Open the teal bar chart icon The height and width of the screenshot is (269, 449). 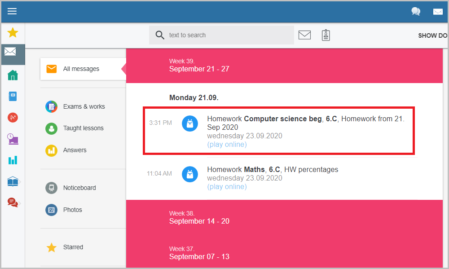[13, 160]
